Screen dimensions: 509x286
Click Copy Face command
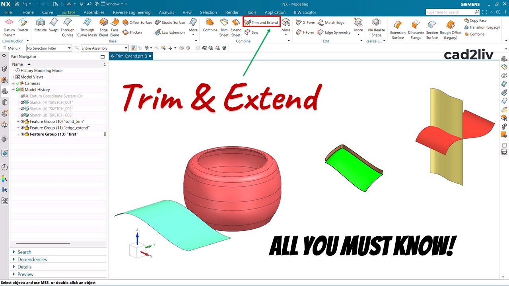[476, 21]
